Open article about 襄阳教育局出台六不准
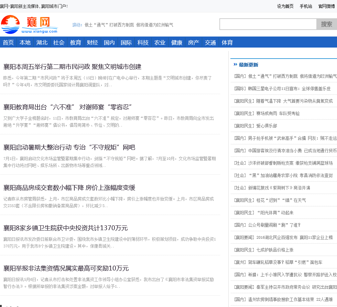 coord(68,107)
